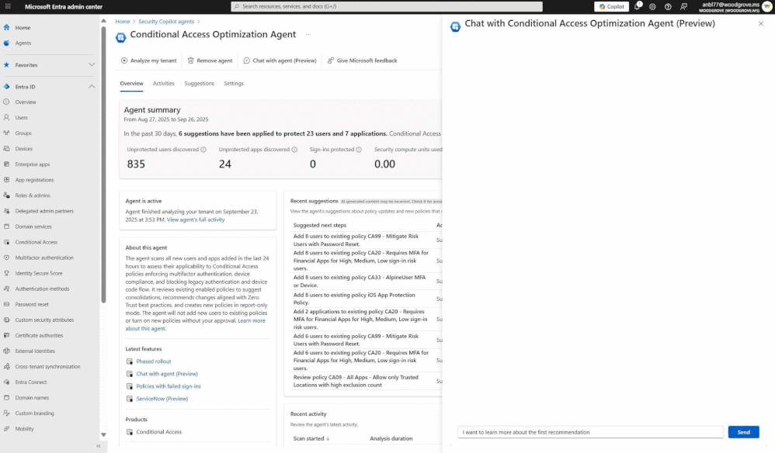This screenshot has width=775, height=453.
Task: Sort by Scan started column arrow
Action: click(328, 438)
